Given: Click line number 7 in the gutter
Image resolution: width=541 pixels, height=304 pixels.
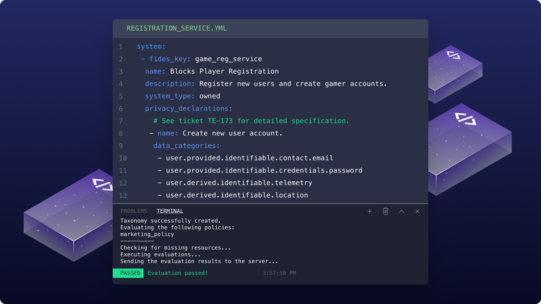Looking at the screenshot, I should click(x=121, y=121).
